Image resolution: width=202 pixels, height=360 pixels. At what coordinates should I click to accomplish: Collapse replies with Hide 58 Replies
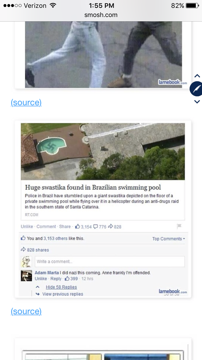[x=61, y=287]
